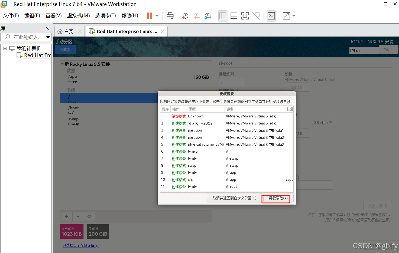The image size is (399, 253).
Task: Click 接受更改(A) button
Action: tap(278, 198)
